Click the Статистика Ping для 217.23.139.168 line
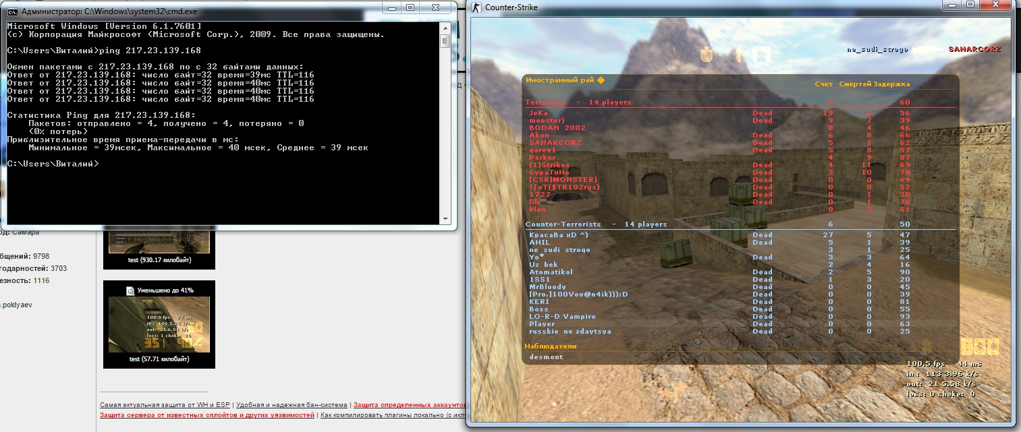 pyautogui.click(x=101, y=115)
